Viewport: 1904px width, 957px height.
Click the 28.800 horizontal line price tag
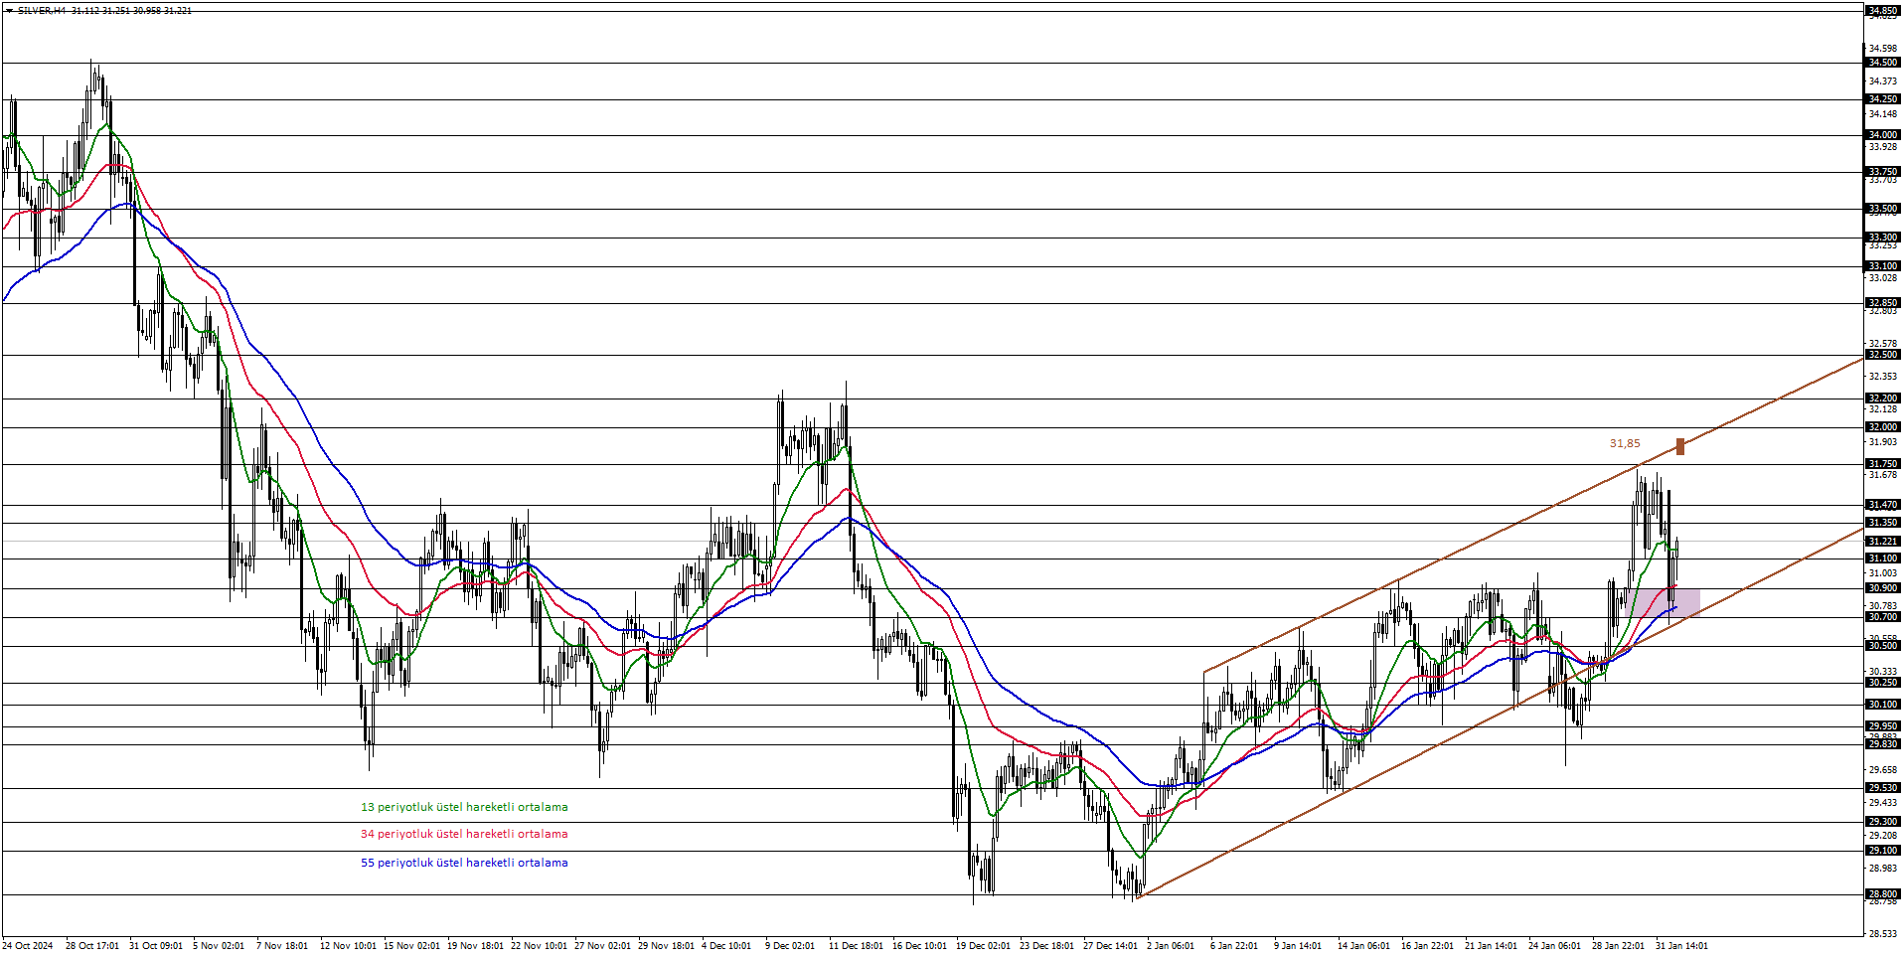click(1883, 894)
